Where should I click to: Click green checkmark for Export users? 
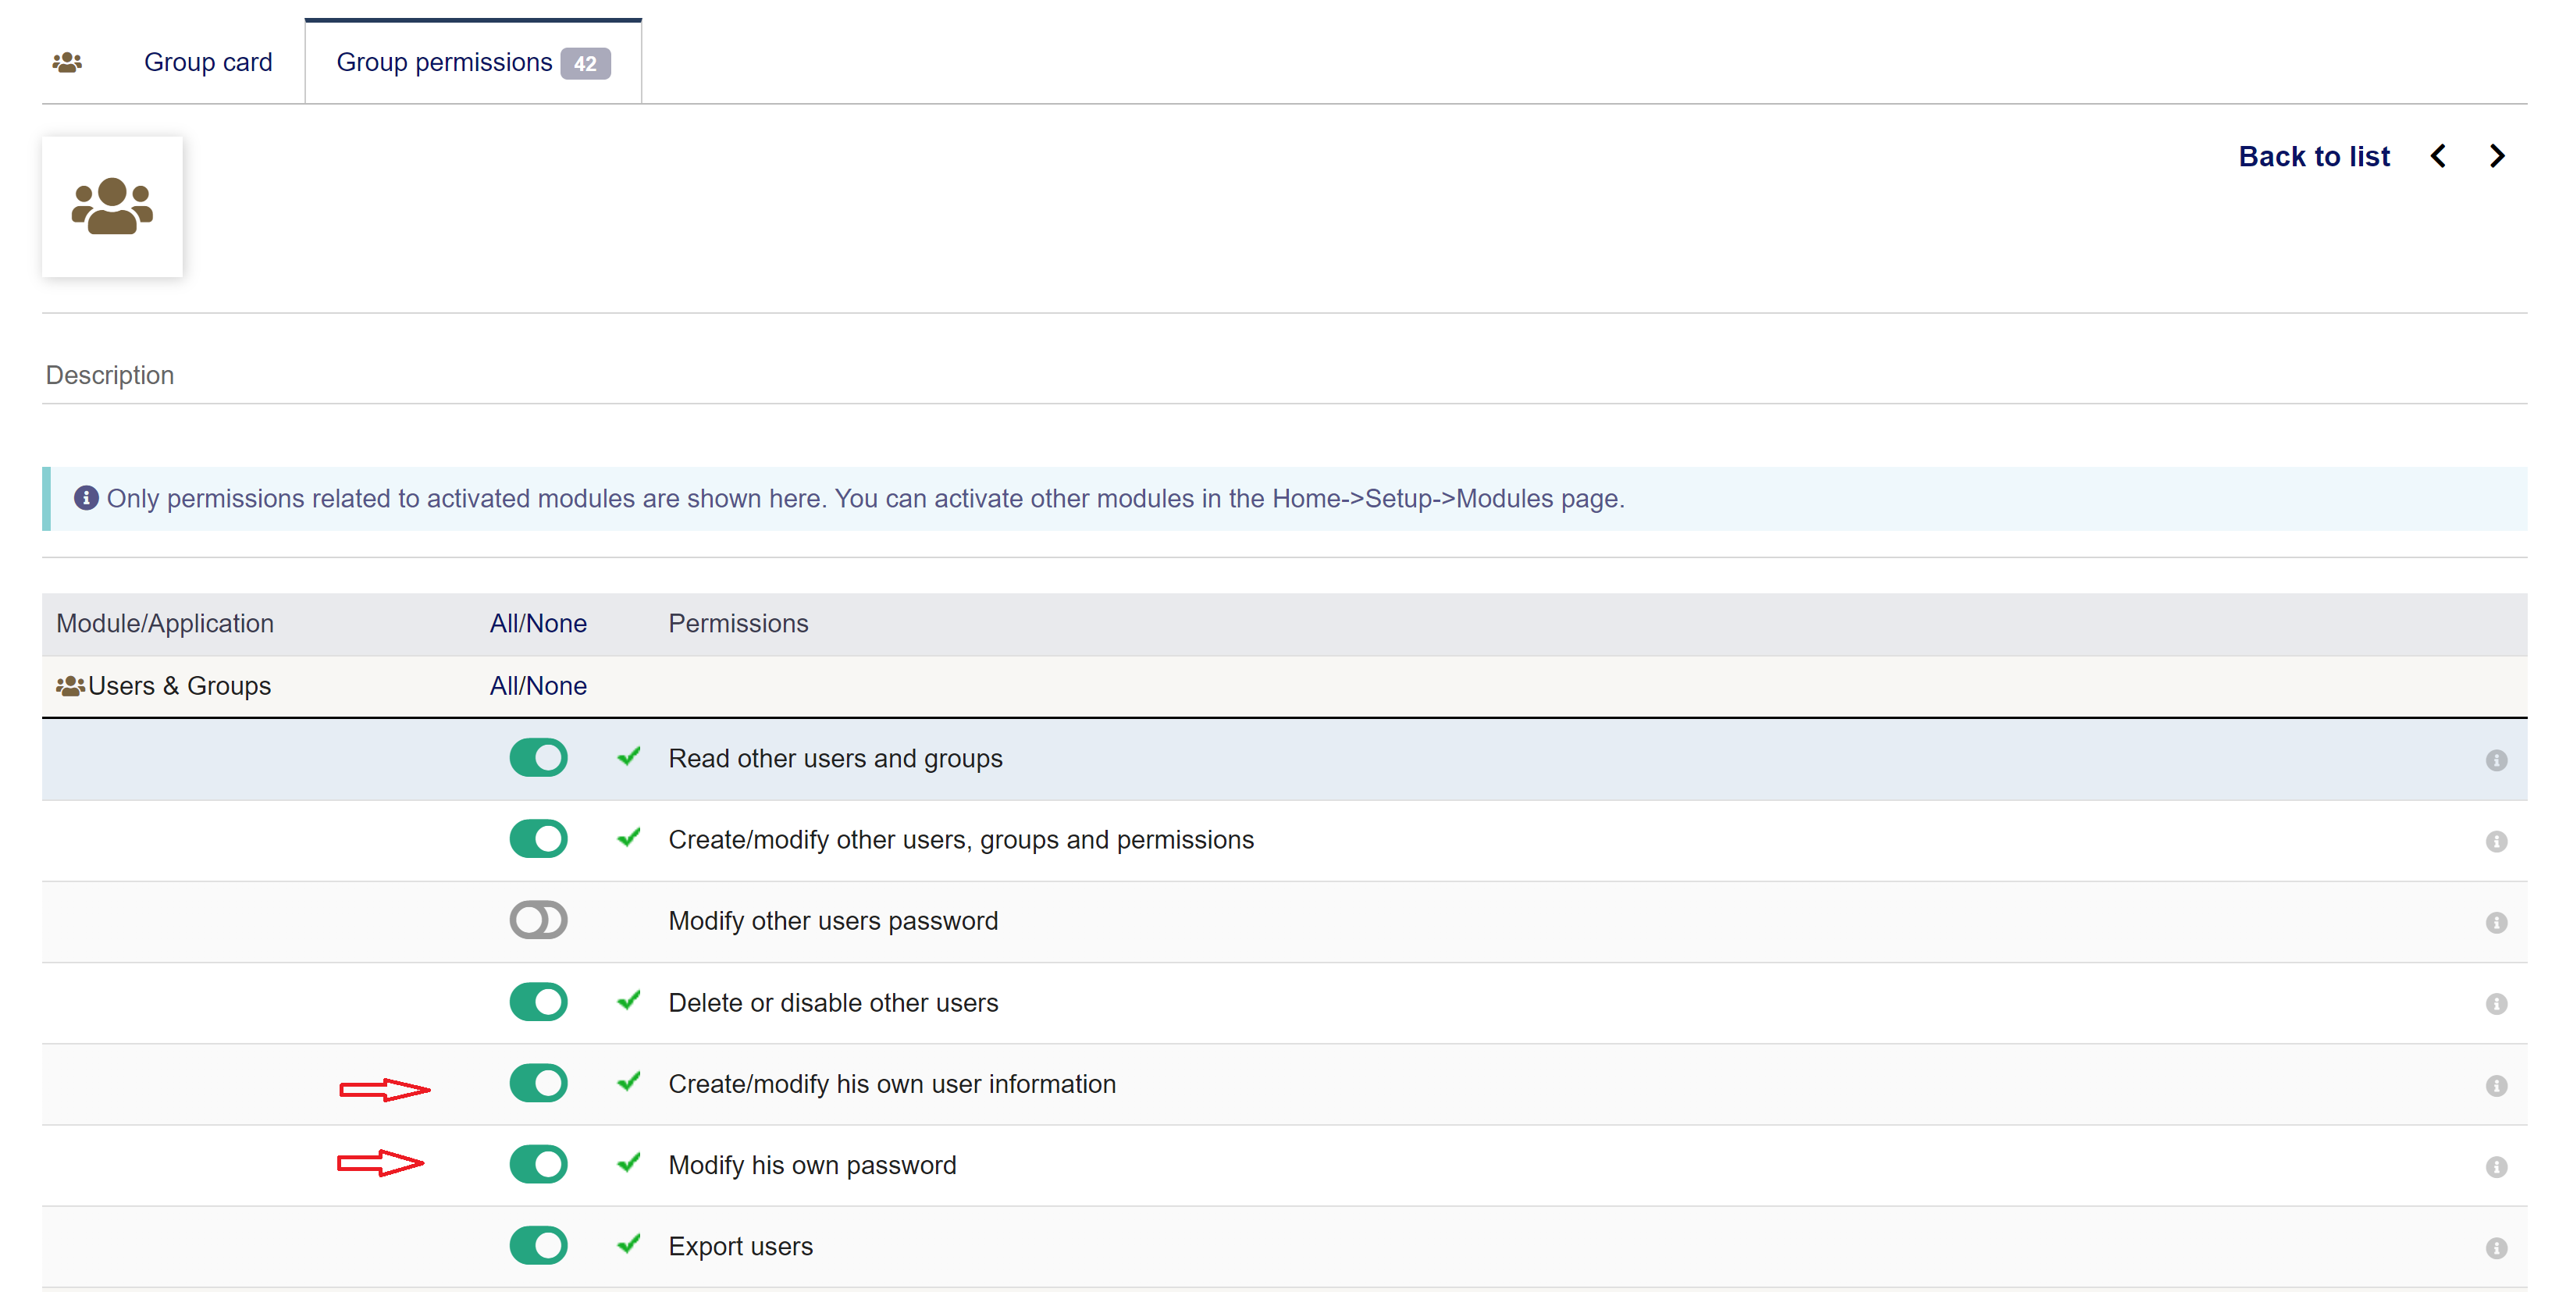628,1245
